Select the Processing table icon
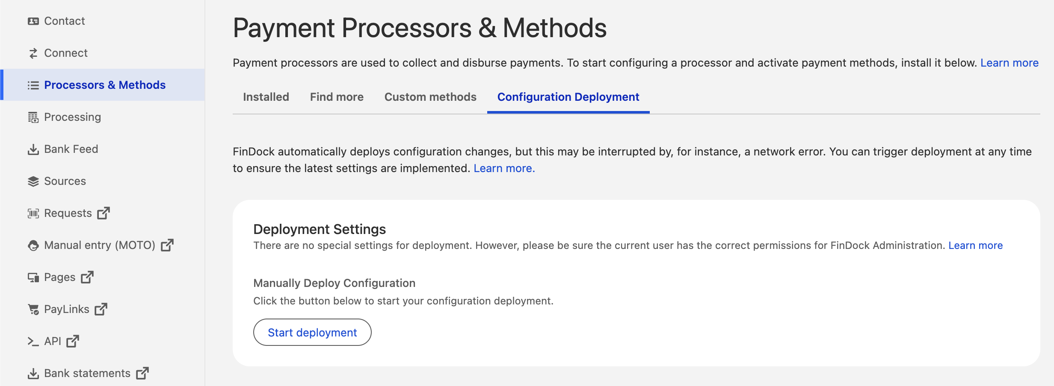 coord(33,117)
